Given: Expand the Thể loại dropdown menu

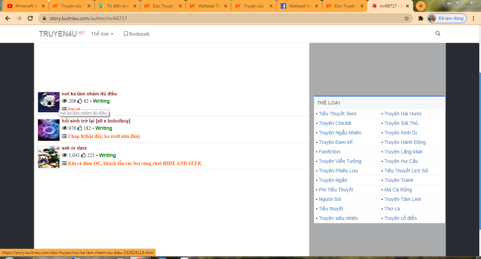Looking at the screenshot, I should point(102,34).
